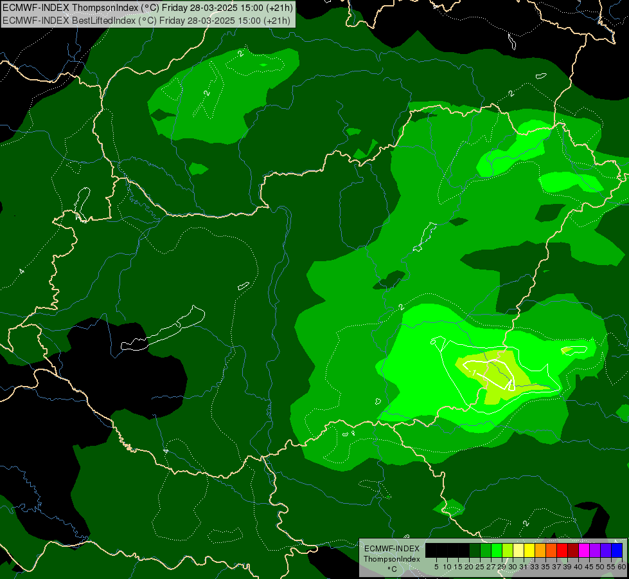Click legend tick label 35
629x579 pixels.
(x=545, y=567)
